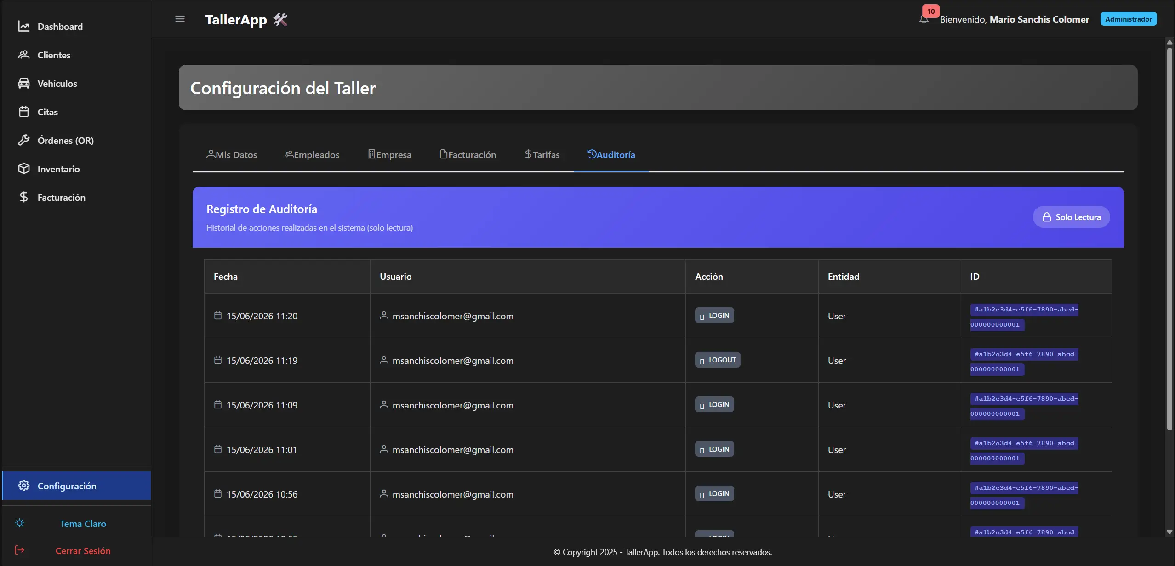1175x566 pixels.
Task: Click the Configuración gear icon
Action: [24, 486]
